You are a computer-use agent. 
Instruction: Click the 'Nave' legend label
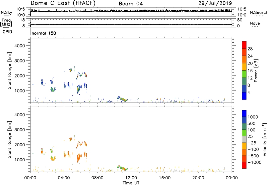point(255,23)
